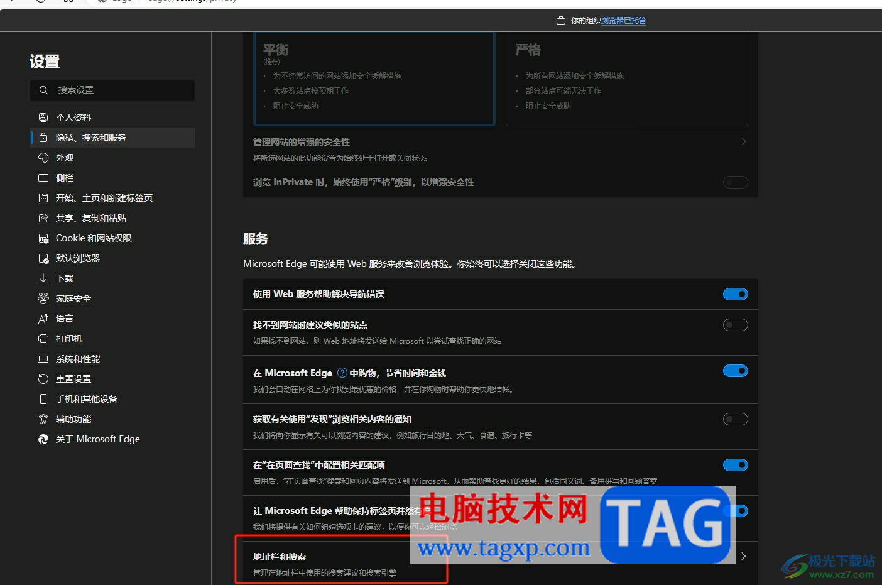Click the lock icon beside 隐私、搜索和服务
The width and height of the screenshot is (882, 585).
[43, 138]
